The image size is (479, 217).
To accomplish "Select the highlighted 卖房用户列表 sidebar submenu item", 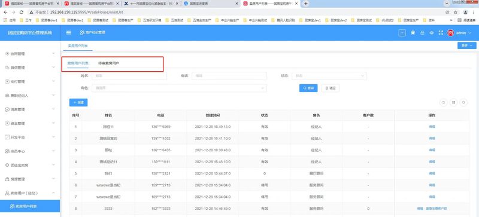I will click(x=30, y=206).
